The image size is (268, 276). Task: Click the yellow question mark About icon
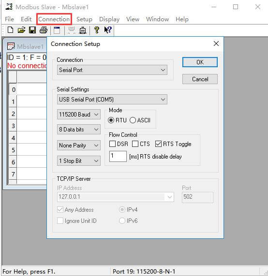click(96, 30)
